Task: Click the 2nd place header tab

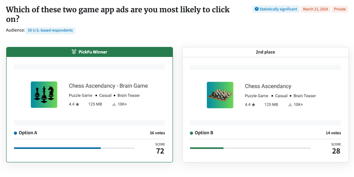Action: pyautogui.click(x=265, y=52)
